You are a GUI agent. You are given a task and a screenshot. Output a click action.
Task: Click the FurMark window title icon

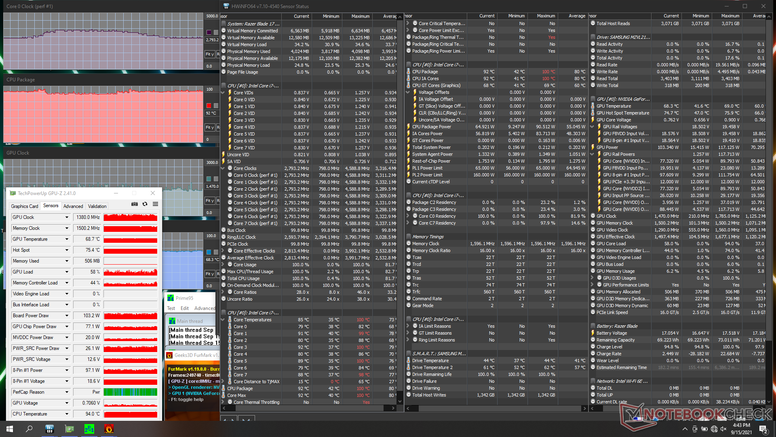(x=169, y=355)
